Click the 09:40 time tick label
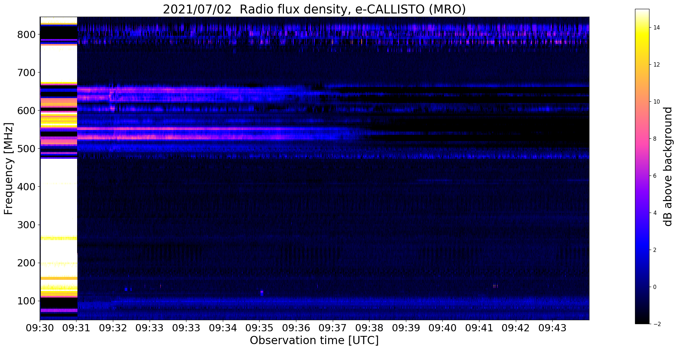Viewport: 678px width, 350px height. click(x=443, y=328)
